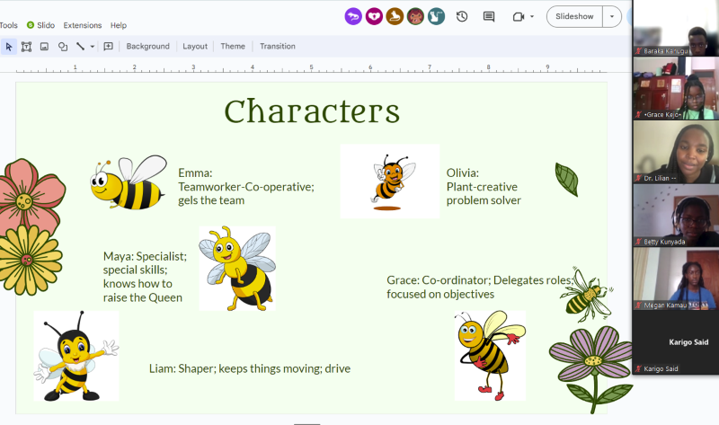Open the Slideshow options dropdown arrow
The height and width of the screenshot is (425, 719).
[613, 16]
